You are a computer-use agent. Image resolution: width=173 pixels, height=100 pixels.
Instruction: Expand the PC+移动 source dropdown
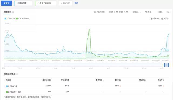pyautogui.click(x=149, y=12)
